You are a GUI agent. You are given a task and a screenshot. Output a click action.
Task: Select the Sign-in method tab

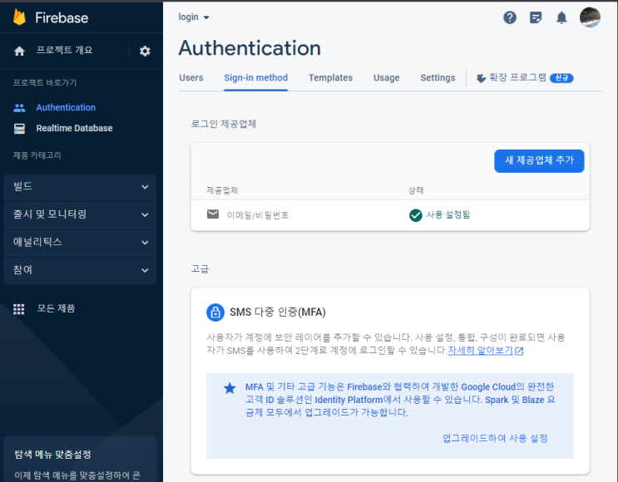click(256, 78)
